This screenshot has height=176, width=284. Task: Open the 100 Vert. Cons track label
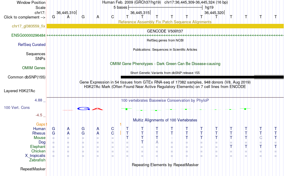(x=17, y=107)
